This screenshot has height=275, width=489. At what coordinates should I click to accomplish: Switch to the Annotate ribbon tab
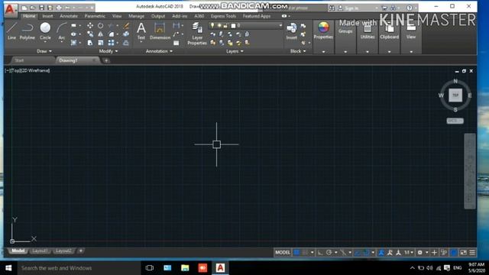point(69,16)
